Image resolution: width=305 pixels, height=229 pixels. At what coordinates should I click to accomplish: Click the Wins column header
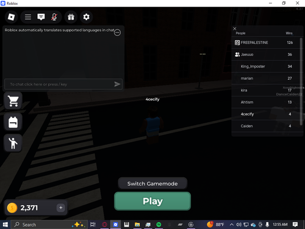coord(289,33)
